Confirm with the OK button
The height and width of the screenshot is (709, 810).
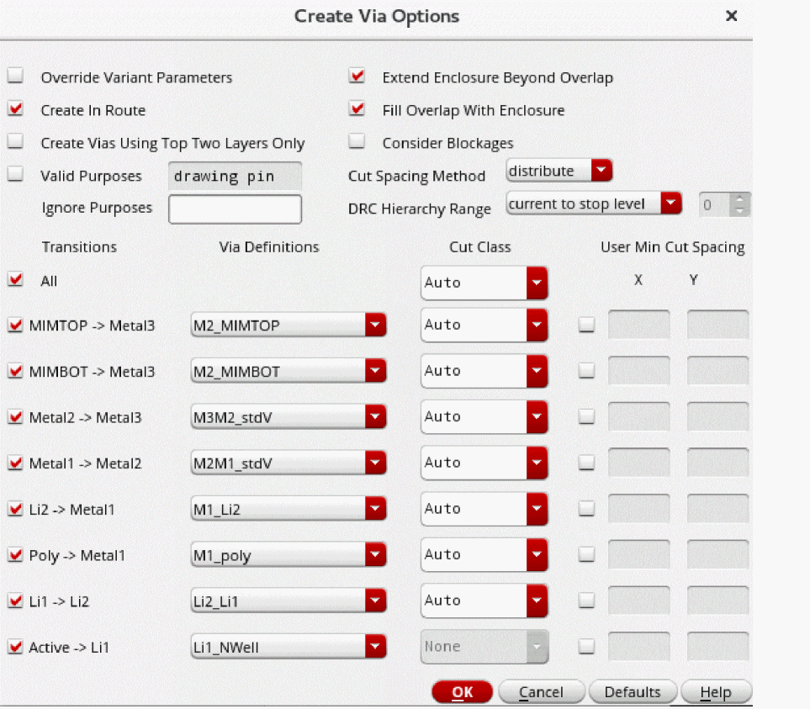click(x=463, y=692)
